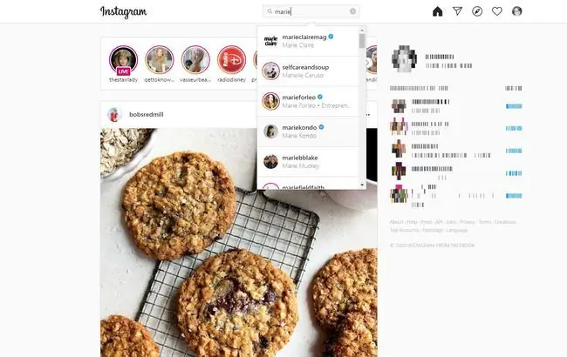This screenshot has height=357, width=567.
Task: Open Direct messages paper plane icon
Action: coord(457,11)
